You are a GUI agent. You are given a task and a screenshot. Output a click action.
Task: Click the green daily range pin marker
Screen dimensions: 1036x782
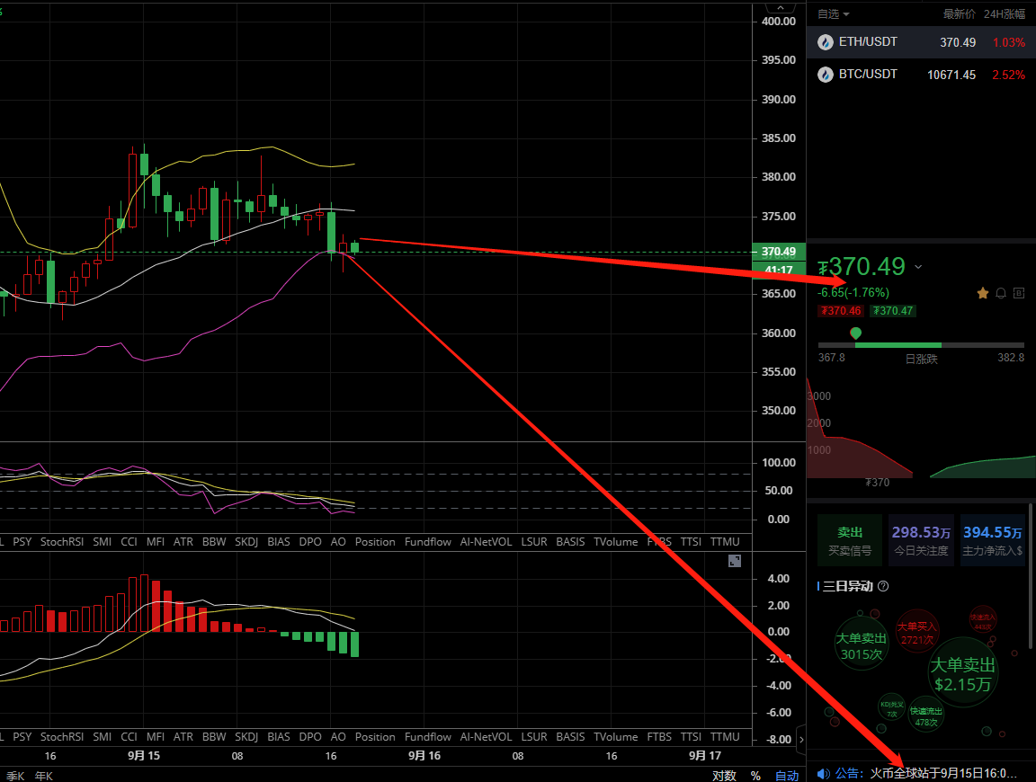(x=855, y=333)
